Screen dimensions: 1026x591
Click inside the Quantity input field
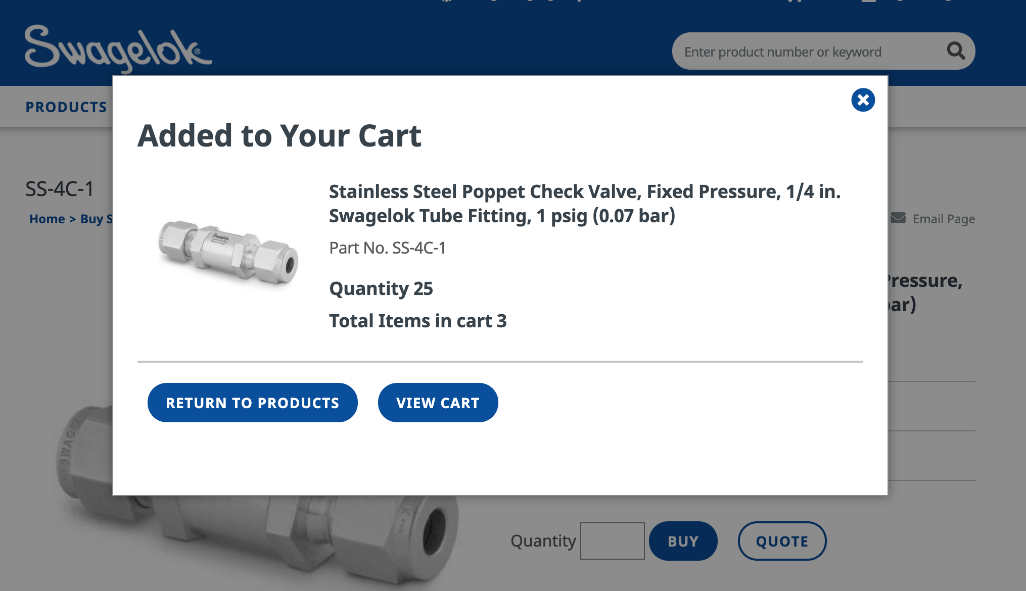[x=612, y=540]
